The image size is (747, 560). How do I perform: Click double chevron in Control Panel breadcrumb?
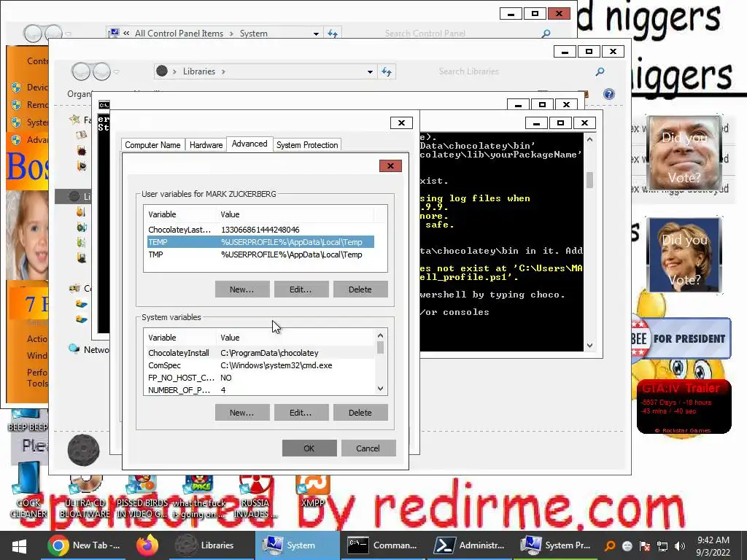pyautogui.click(x=126, y=34)
